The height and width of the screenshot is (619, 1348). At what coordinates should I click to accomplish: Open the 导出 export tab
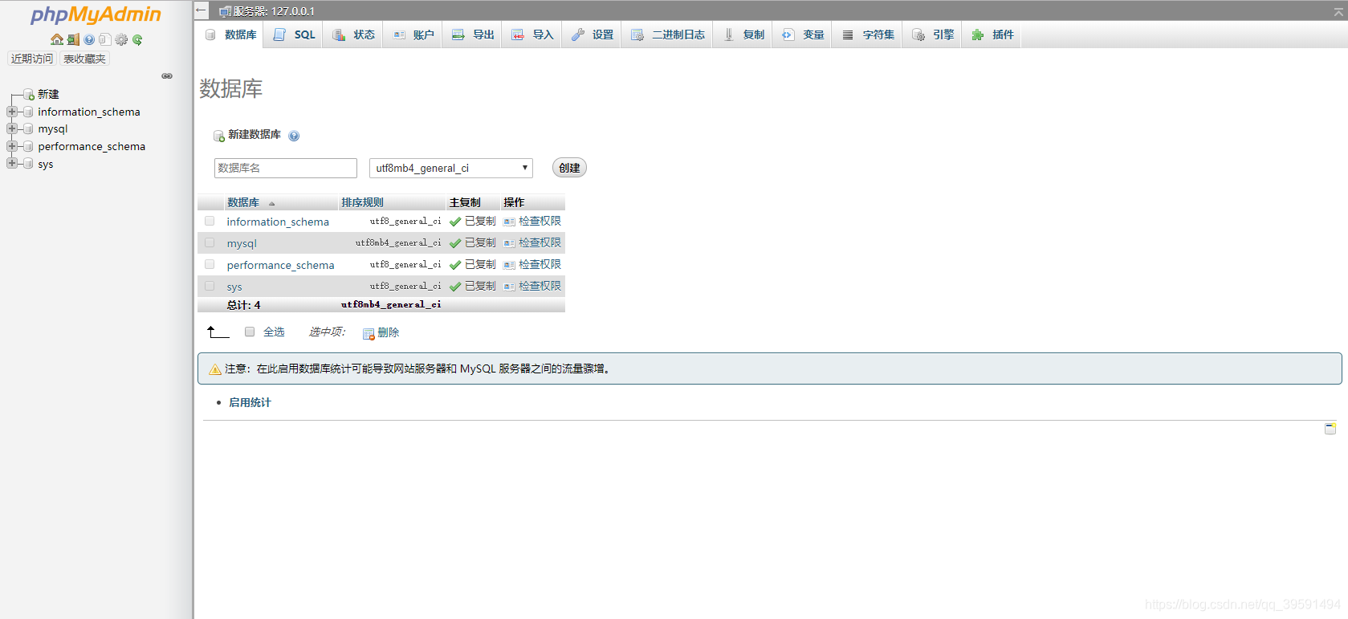pyautogui.click(x=473, y=35)
